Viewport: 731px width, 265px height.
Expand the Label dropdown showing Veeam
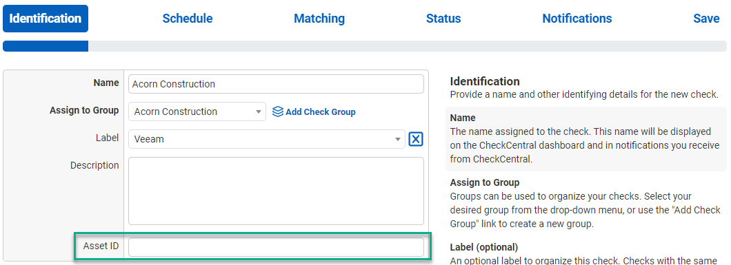[267, 139]
